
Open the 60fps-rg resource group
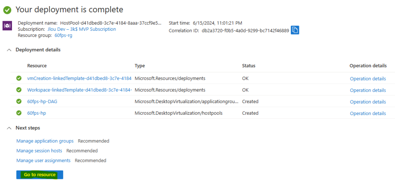tap(64, 35)
